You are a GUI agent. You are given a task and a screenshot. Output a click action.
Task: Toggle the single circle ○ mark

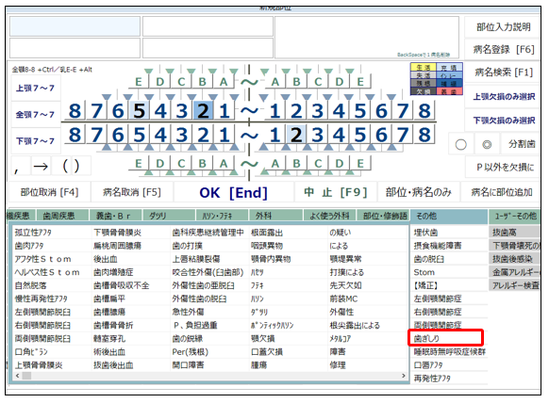(x=460, y=144)
